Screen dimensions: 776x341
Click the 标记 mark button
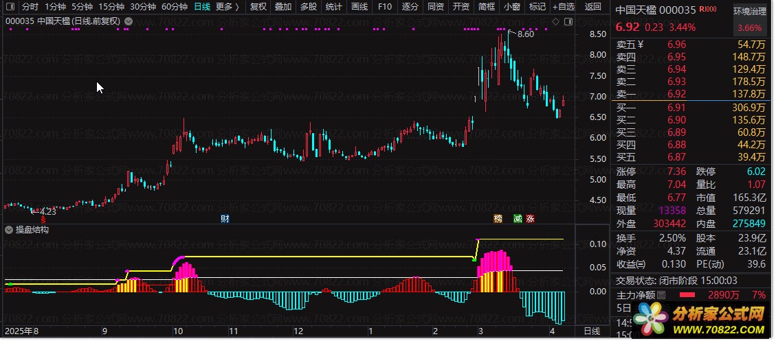coord(537,7)
